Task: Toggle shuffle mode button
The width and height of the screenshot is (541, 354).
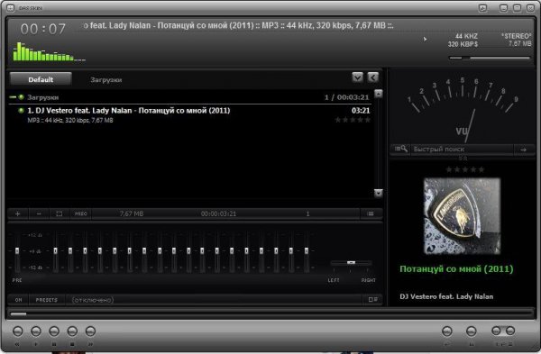Action: point(471,331)
